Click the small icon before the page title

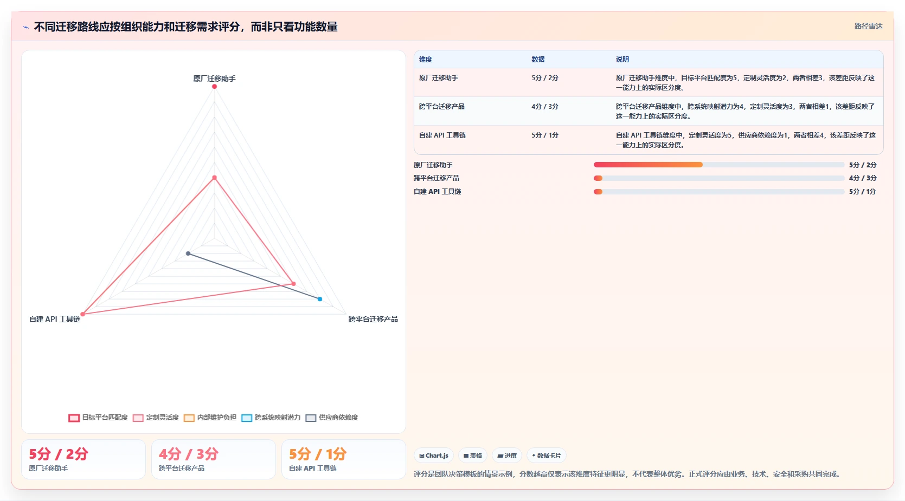tap(25, 27)
